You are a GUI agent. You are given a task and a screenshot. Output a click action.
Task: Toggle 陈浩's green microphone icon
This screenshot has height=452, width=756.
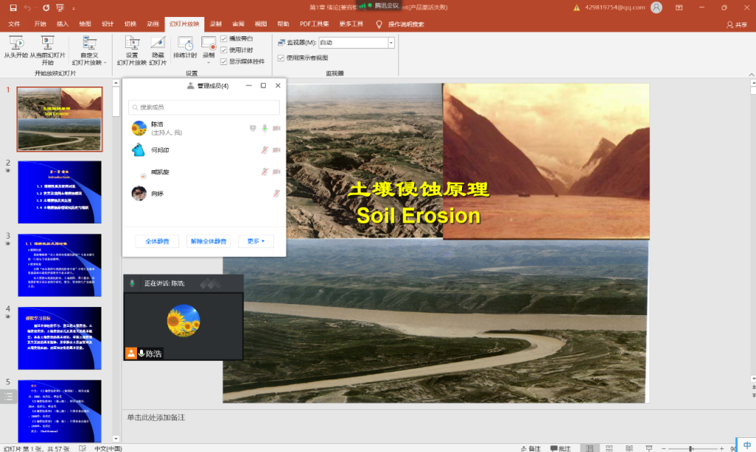point(264,129)
